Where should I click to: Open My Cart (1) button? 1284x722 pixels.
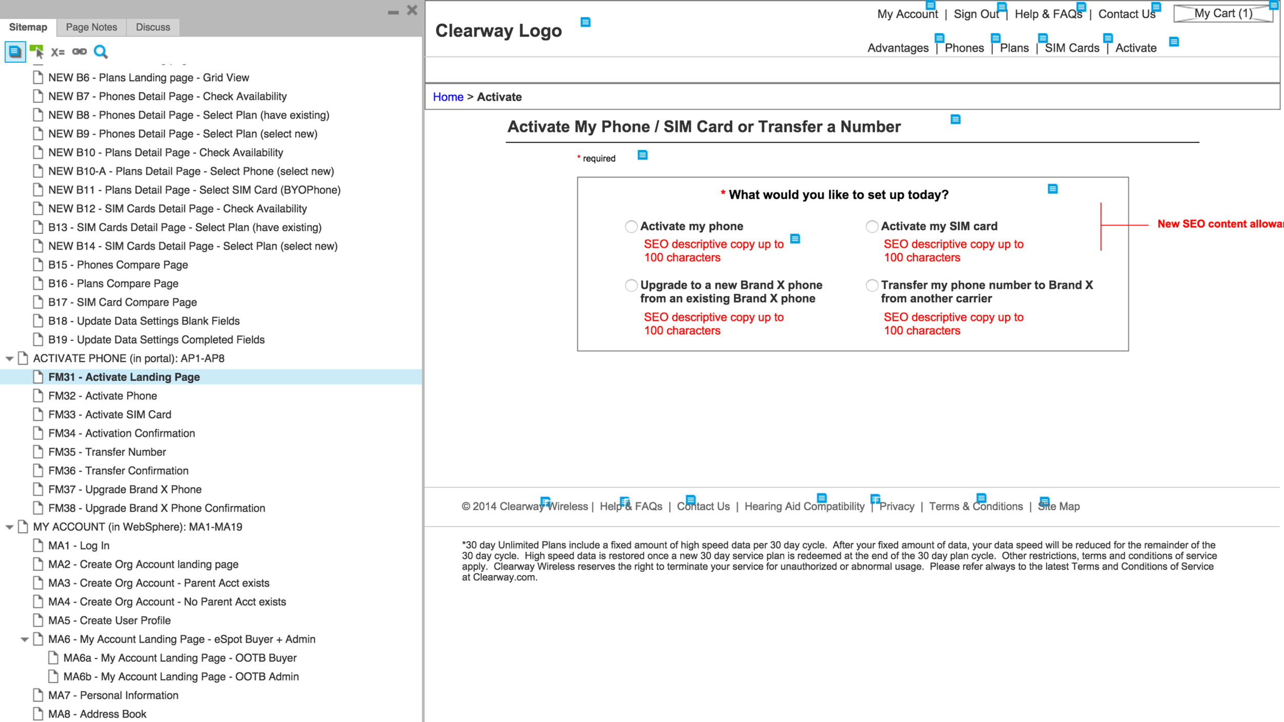1223,13
